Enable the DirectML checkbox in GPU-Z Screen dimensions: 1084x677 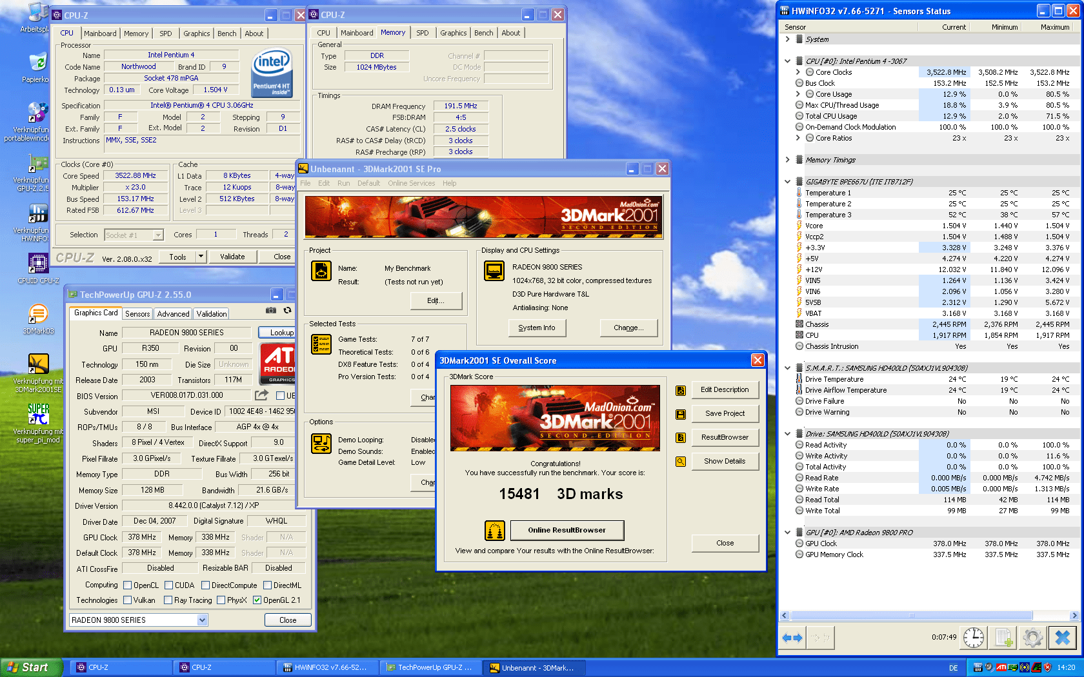point(267,585)
